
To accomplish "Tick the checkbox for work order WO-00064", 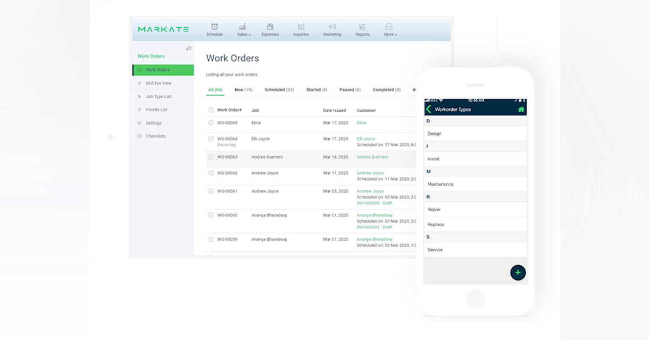I will coord(211,139).
